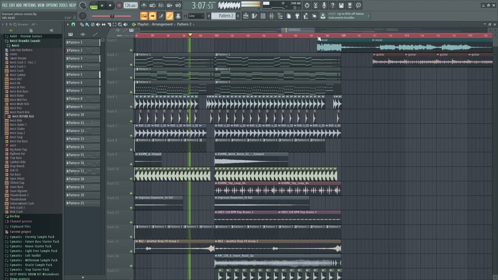Open the OPTIONS menu
The height and width of the screenshot is (280, 498).
[x=52, y=5]
